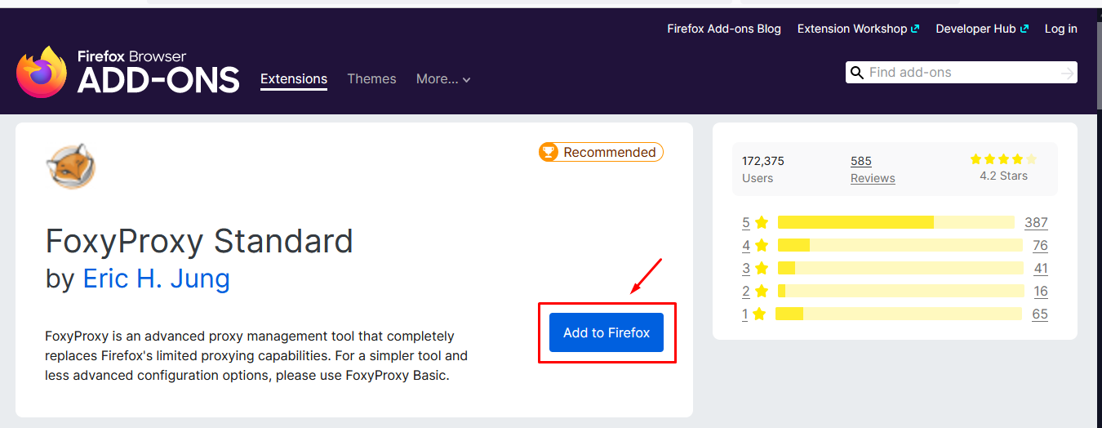The image size is (1102, 428).
Task: Open the Firefox Add-ons Blog link
Action: [x=723, y=29]
